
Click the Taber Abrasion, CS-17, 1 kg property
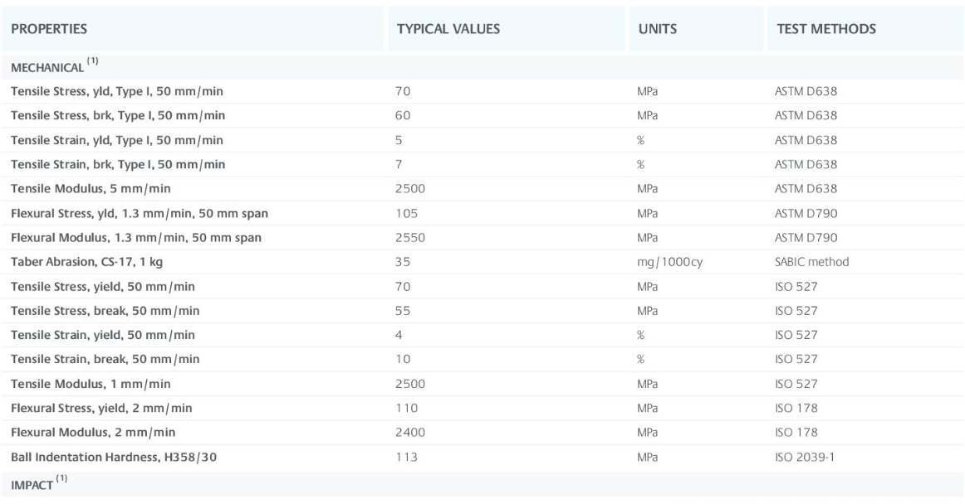(x=89, y=262)
